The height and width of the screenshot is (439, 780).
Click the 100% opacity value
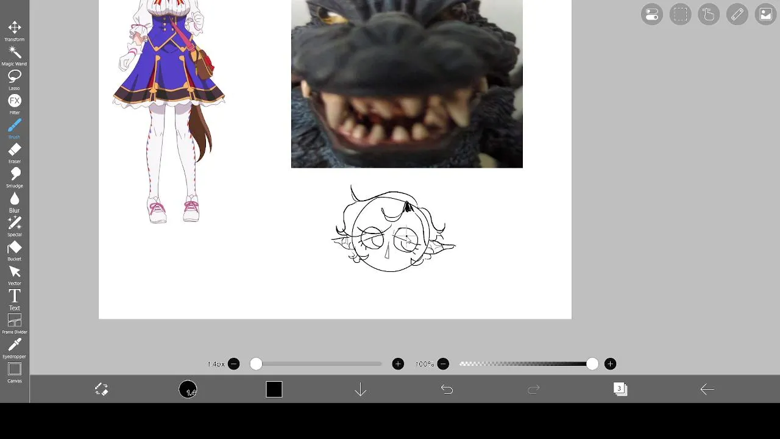click(x=424, y=364)
